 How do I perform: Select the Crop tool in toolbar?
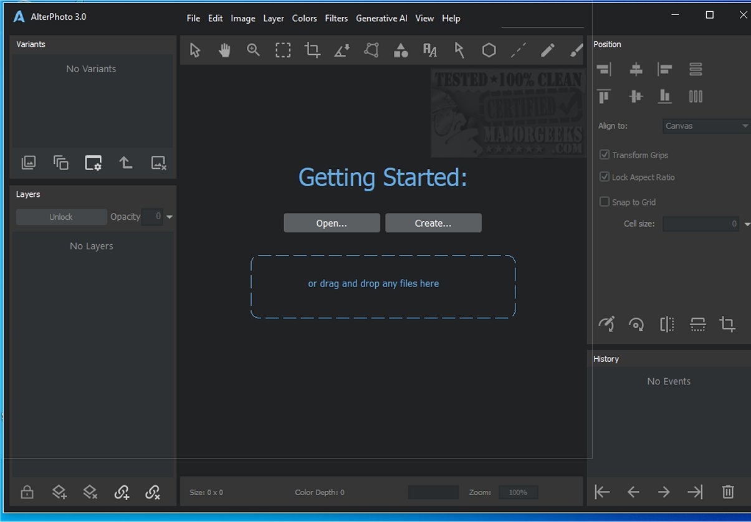312,50
